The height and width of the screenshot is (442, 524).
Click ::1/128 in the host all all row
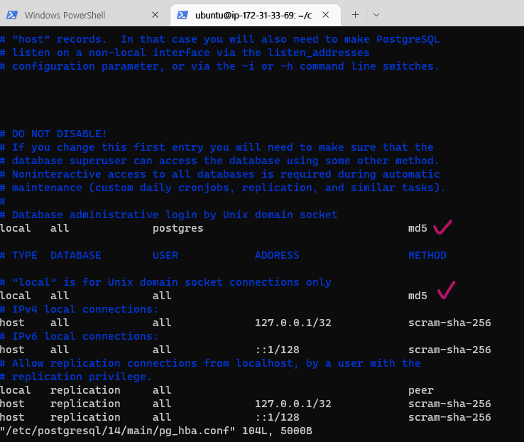click(x=277, y=350)
